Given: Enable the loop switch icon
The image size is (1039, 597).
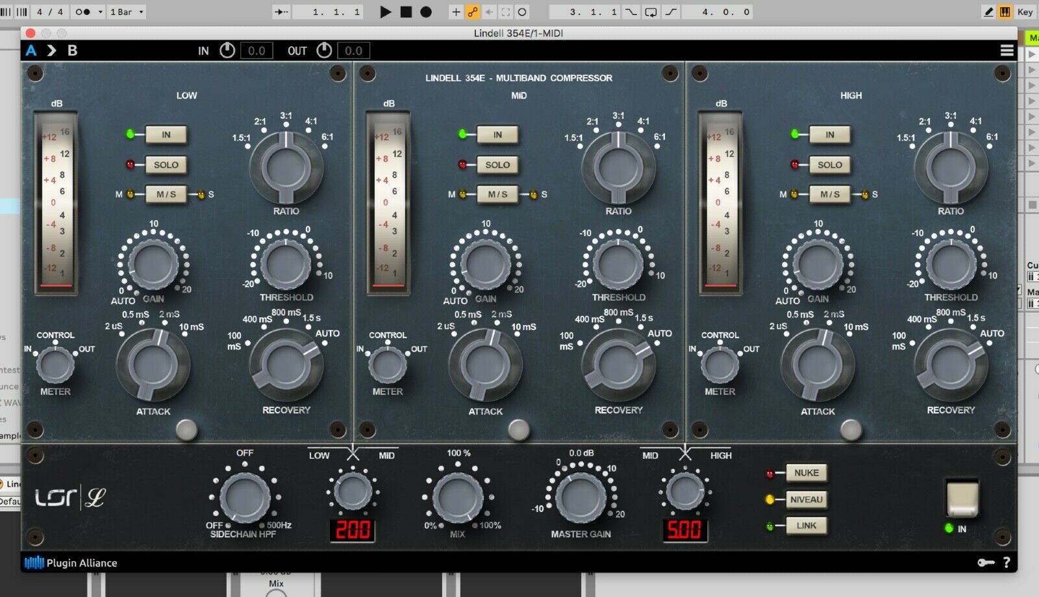Looking at the screenshot, I should pyautogui.click(x=651, y=12).
